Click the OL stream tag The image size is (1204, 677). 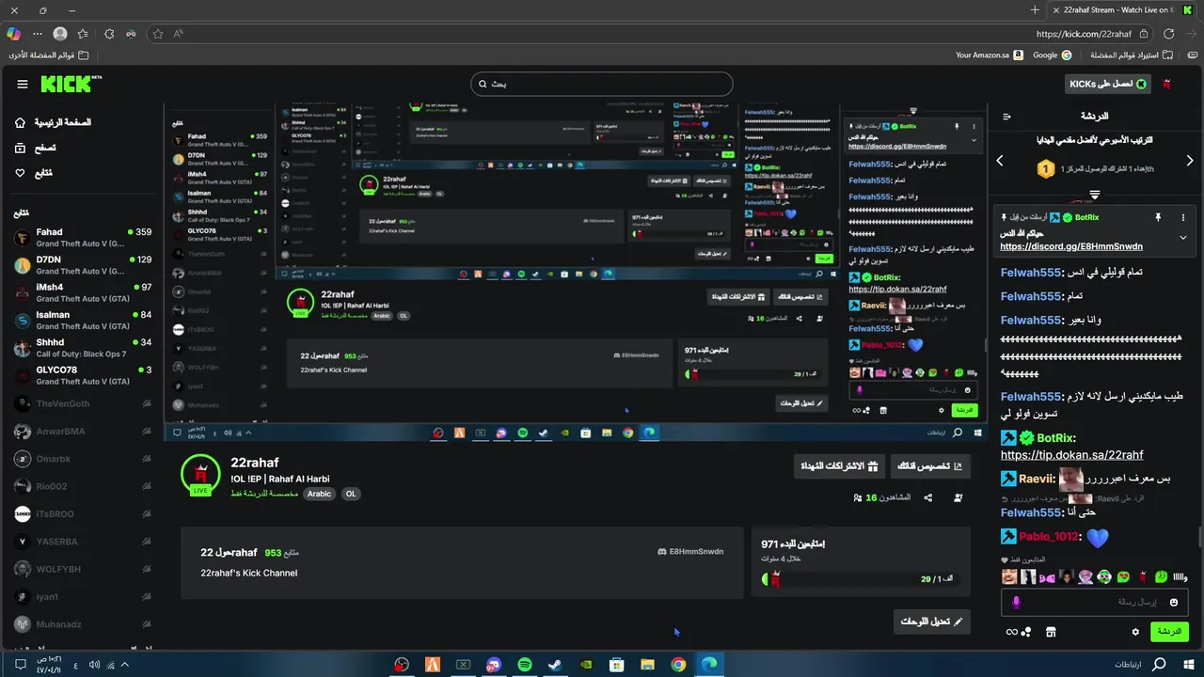coord(351,494)
